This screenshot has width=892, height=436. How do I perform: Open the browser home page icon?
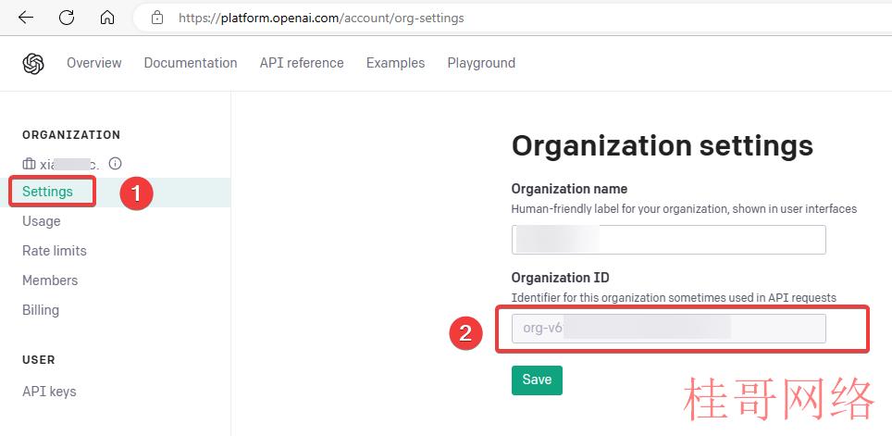[107, 18]
